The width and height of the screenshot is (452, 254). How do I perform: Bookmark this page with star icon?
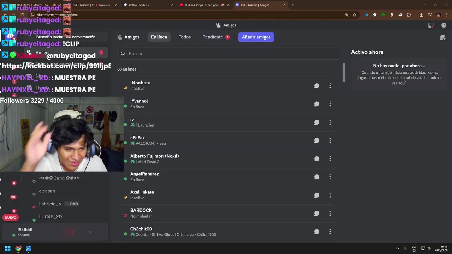355,15
